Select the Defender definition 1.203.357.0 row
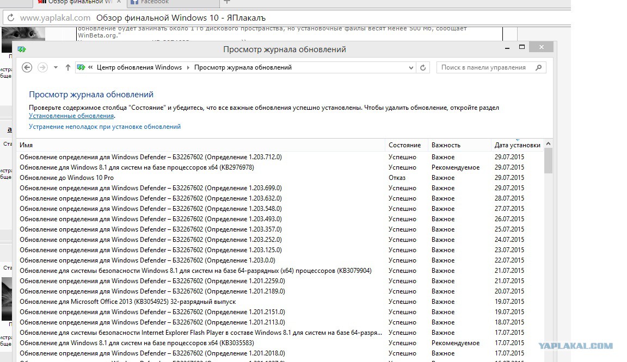This screenshot has height=362, width=627. click(280, 230)
